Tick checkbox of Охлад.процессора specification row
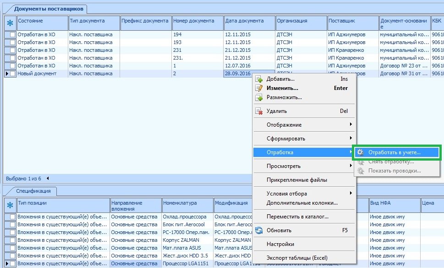The image size is (444, 268). (12, 217)
